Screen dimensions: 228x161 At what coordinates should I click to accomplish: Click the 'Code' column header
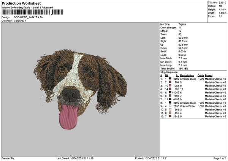click(x=201, y=76)
